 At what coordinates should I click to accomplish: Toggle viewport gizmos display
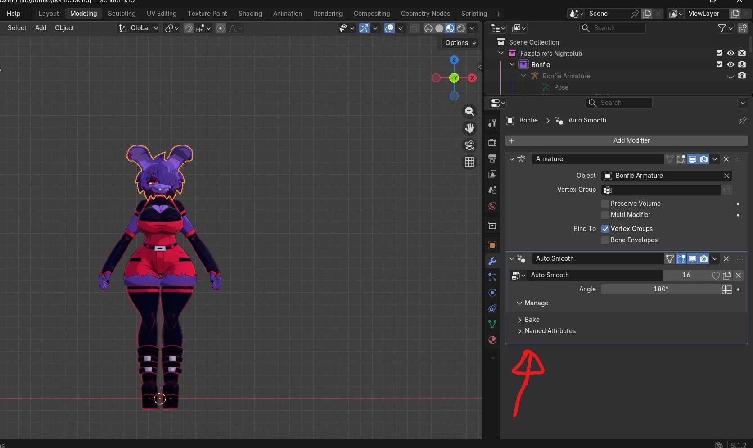click(x=364, y=28)
